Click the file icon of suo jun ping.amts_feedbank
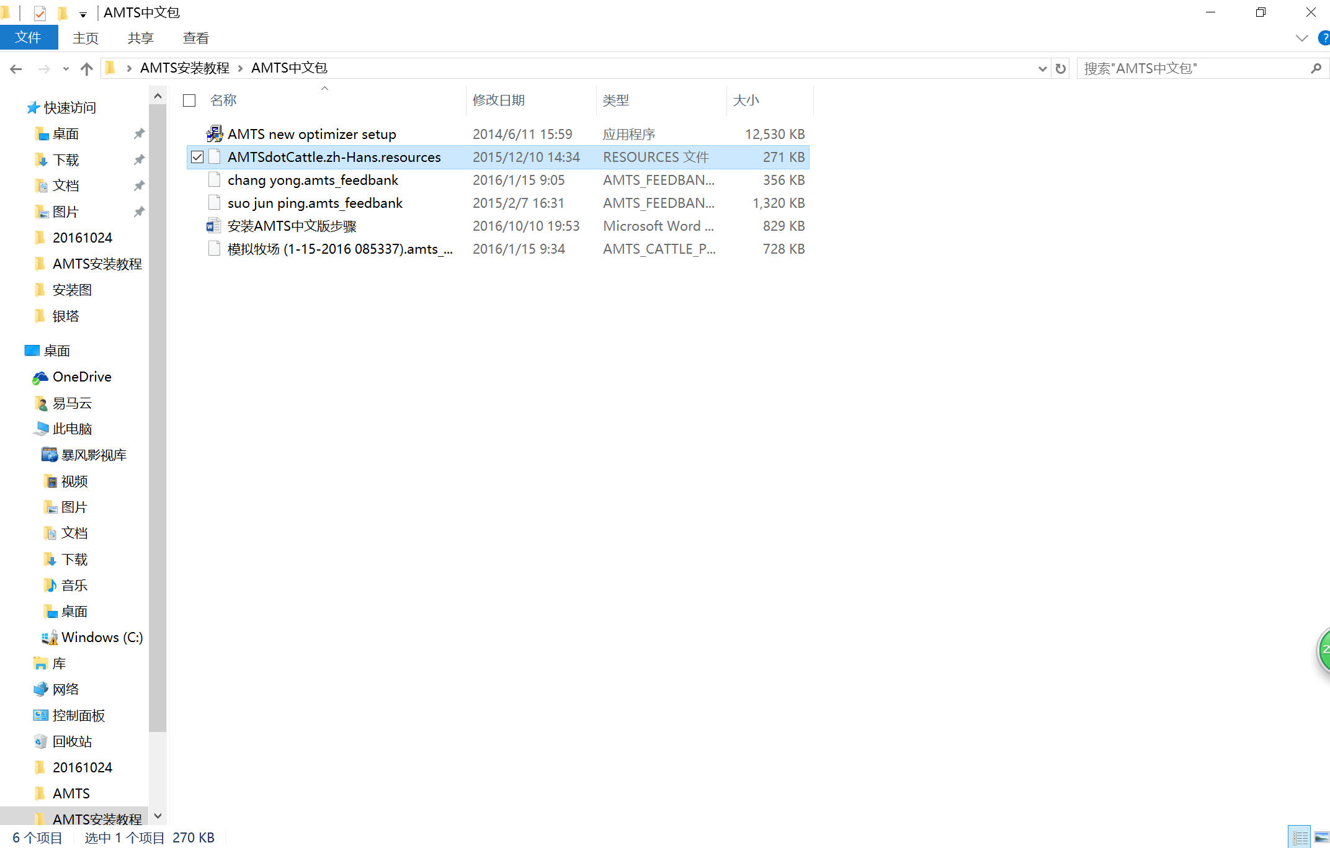Viewport: 1330px width, 848px height. [x=214, y=203]
